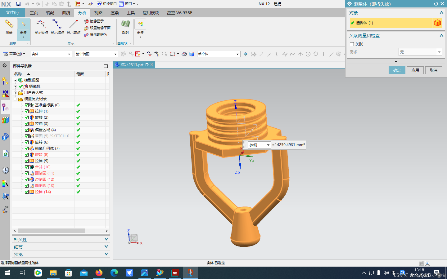Click the 应用 apply button
This screenshot has width=447, height=279.
point(415,70)
